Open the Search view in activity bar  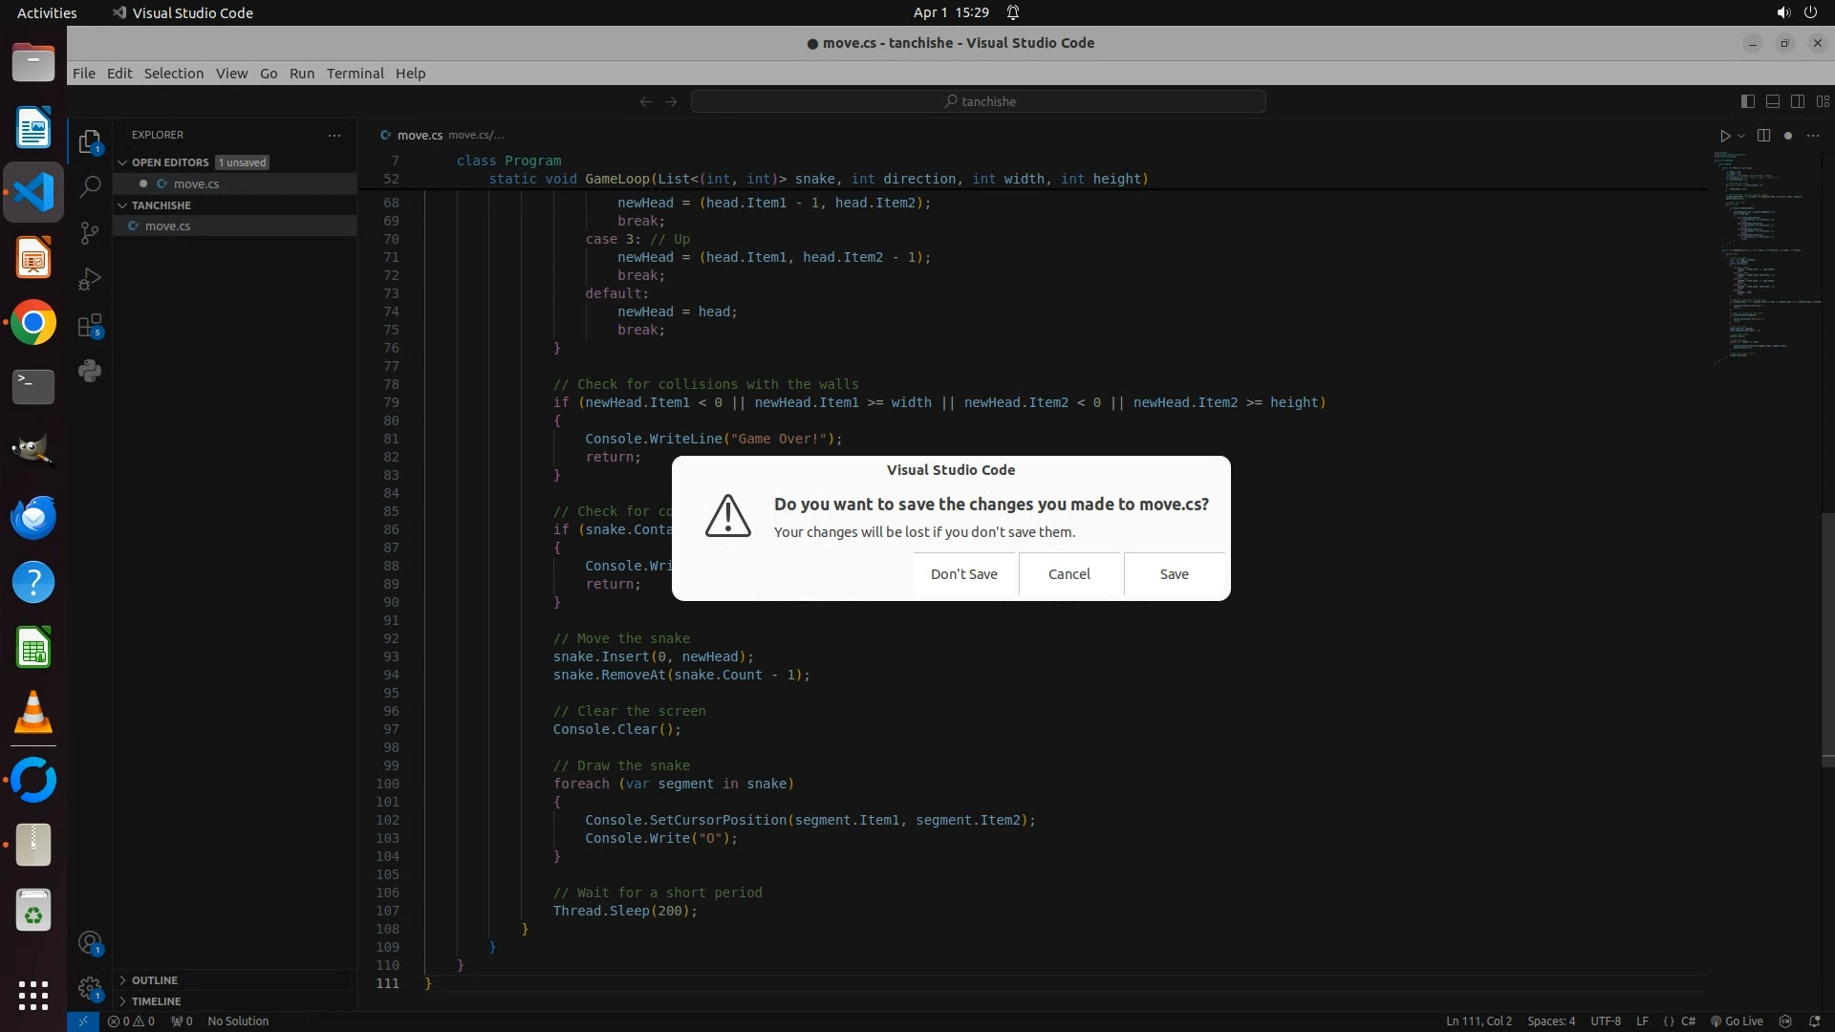(x=90, y=186)
